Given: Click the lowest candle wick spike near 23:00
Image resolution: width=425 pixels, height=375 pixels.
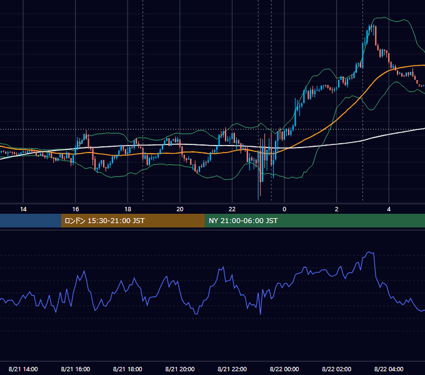Looking at the screenshot, I should pos(258,199).
